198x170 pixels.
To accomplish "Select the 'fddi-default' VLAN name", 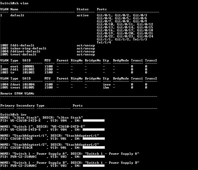I will (x=22, y=45).
